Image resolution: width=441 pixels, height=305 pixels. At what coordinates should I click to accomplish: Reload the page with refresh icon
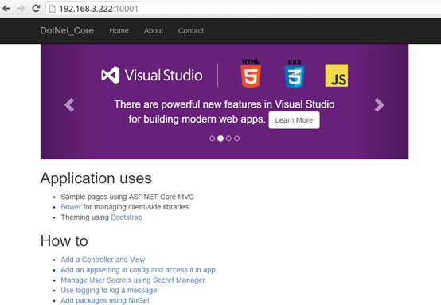(x=36, y=9)
